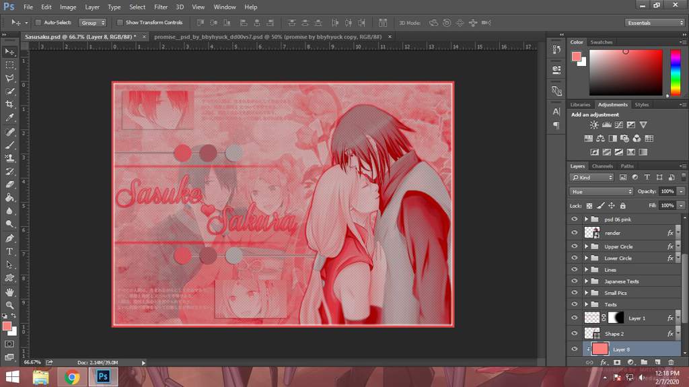The image size is (689, 387).
Task: Select the Lasso tool
Action: click(9, 78)
